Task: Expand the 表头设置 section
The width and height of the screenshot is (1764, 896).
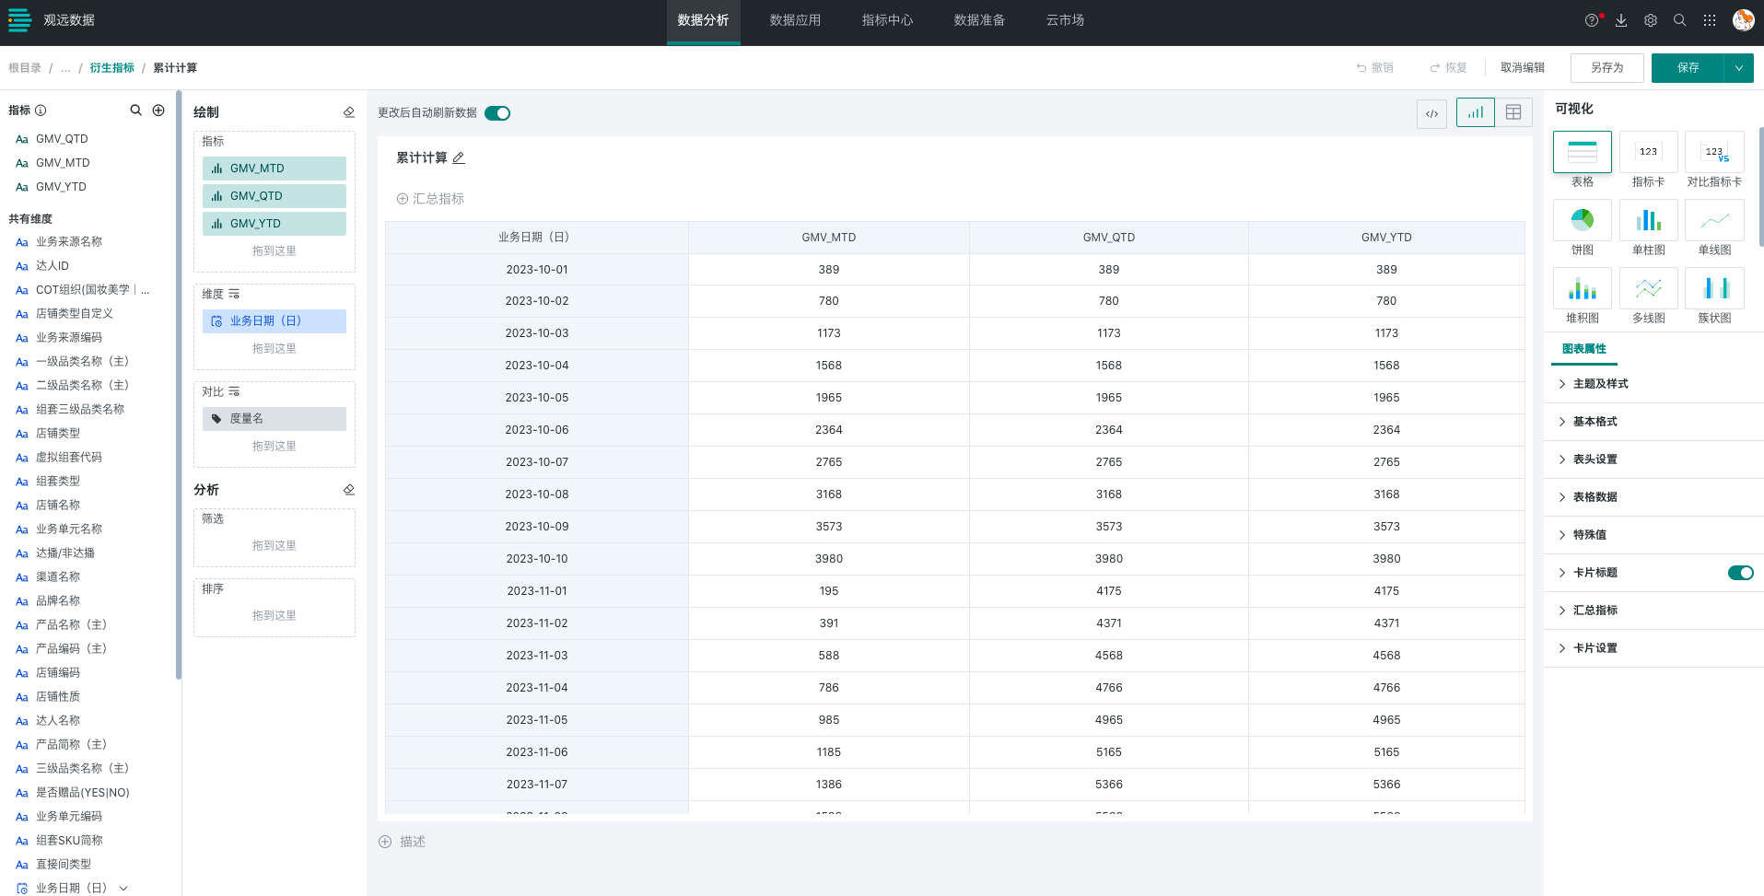Action: coord(1595,460)
